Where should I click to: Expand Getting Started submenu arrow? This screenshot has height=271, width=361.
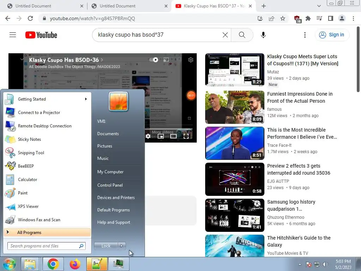coord(86,99)
